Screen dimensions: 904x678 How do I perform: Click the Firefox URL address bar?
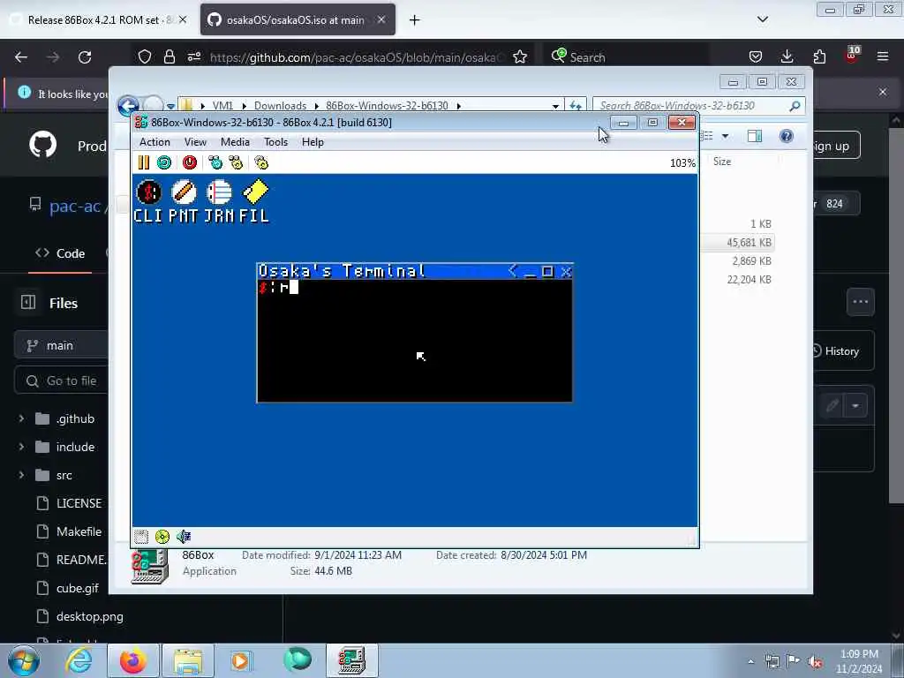coord(358,57)
